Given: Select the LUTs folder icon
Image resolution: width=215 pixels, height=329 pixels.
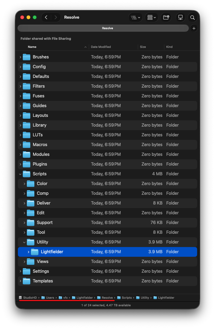Looking at the screenshot, I should pos(27,135).
